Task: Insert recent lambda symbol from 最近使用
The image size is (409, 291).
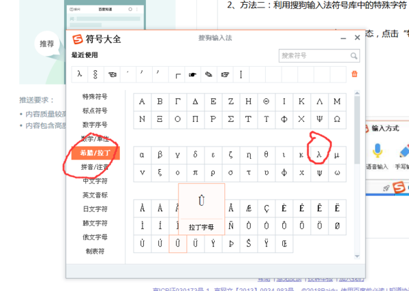Action: (x=80, y=74)
